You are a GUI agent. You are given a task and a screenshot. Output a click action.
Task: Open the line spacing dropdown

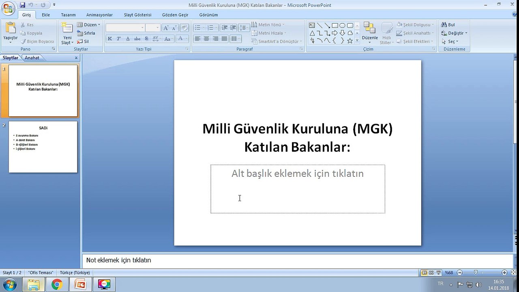pyautogui.click(x=244, y=28)
